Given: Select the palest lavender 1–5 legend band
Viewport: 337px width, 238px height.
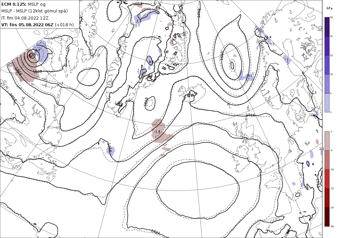Looking at the screenshot, I should (x=327, y=103).
